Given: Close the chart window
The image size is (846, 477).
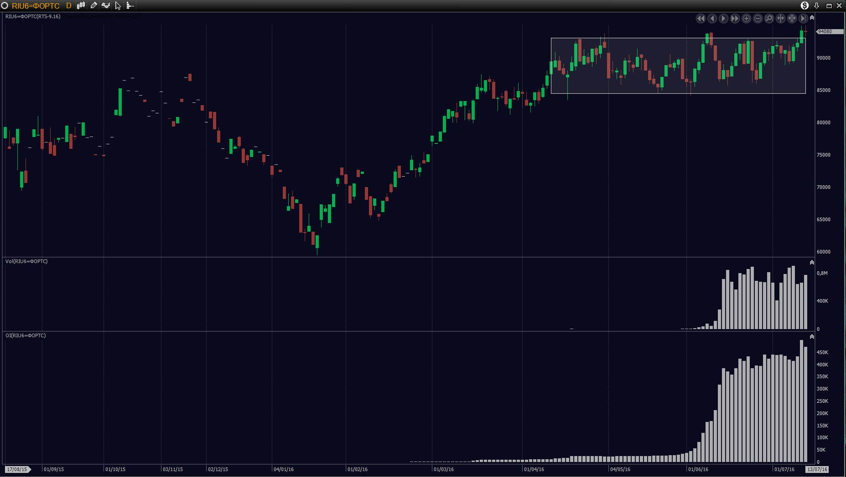Looking at the screenshot, I should point(839,5).
